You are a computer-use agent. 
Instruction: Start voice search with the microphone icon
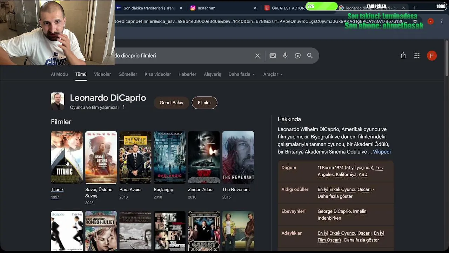[x=285, y=56]
